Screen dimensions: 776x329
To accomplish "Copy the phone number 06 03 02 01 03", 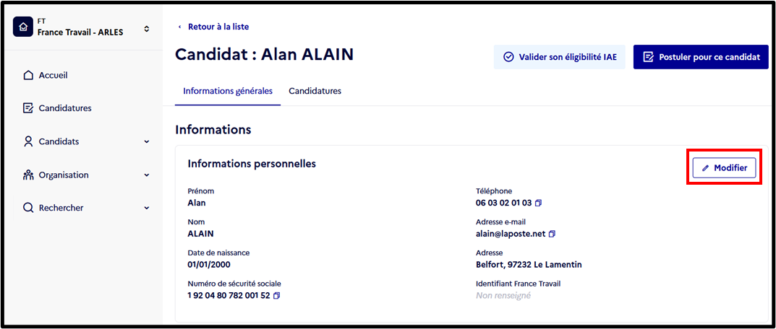I will [539, 203].
